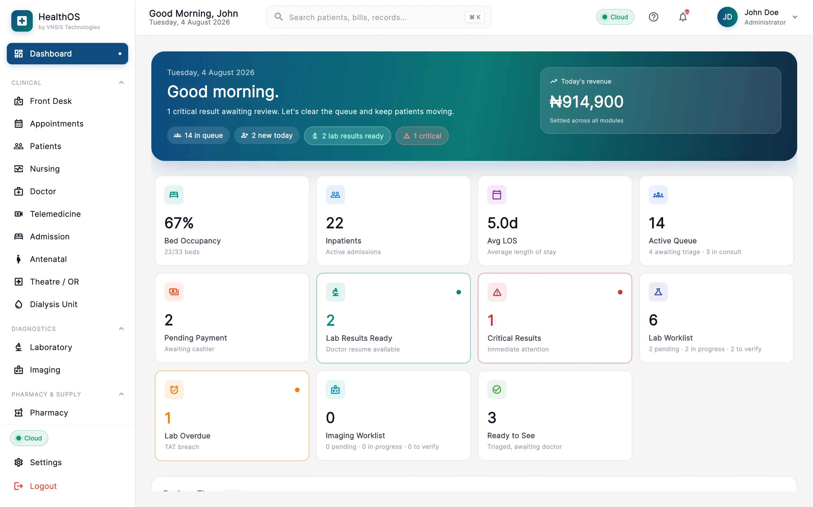
Task: Collapse the PHARMACY & SUPPLY section chevron
Action: point(121,394)
